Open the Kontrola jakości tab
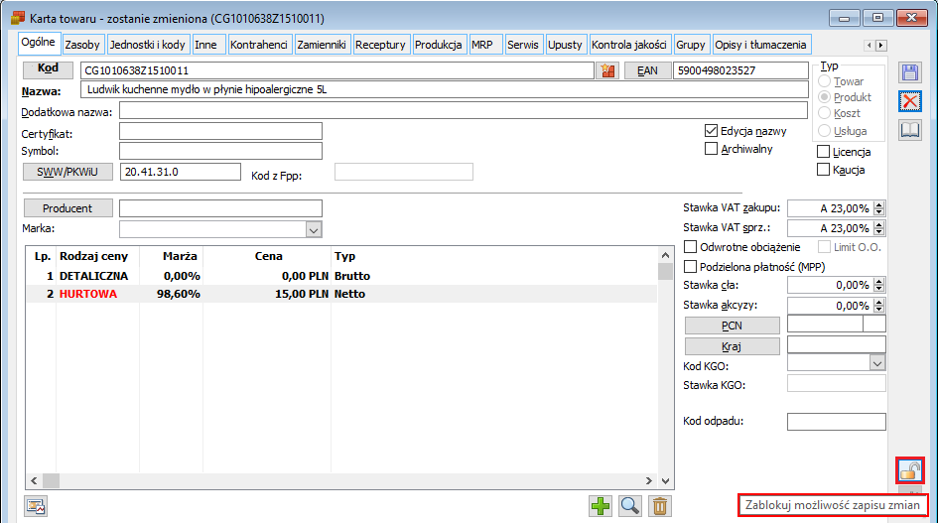The height and width of the screenshot is (523, 938). pyautogui.click(x=629, y=45)
